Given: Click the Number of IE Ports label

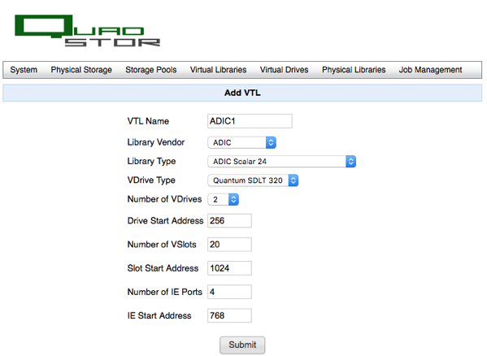Looking at the screenshot, I should pyautogui.click(x=164, y=292).
